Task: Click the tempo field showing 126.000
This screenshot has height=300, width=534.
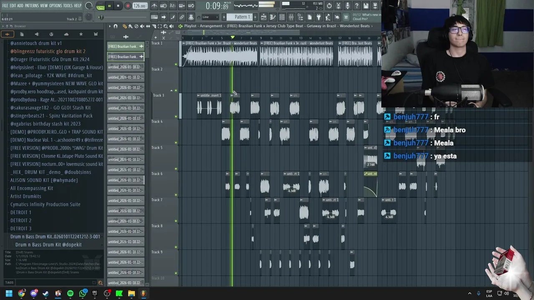Action: (140, 6)
